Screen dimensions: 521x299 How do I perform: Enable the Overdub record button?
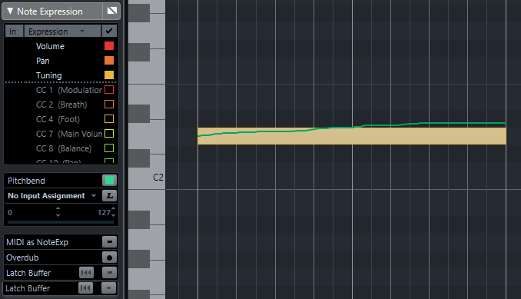[109, 257]
